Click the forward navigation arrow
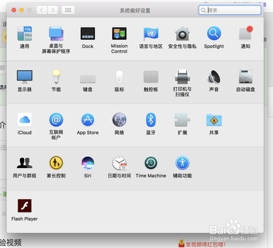Image resolution: width=273 pixels, height=248 pixels. (53, 10)
